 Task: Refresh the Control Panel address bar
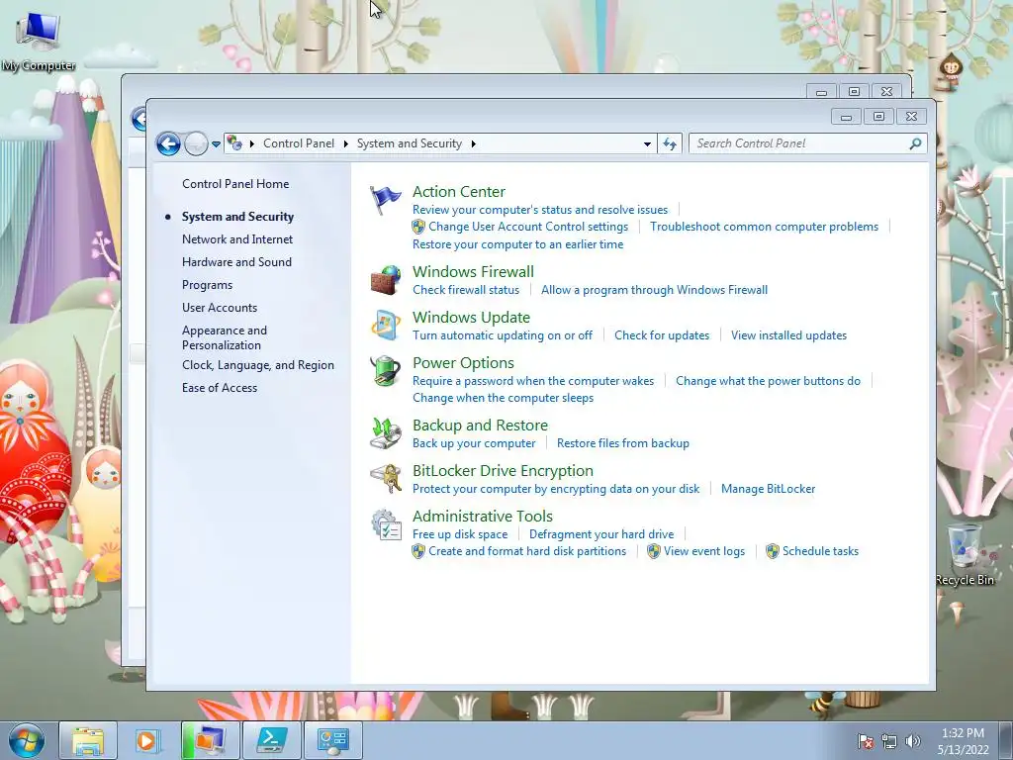670,143
